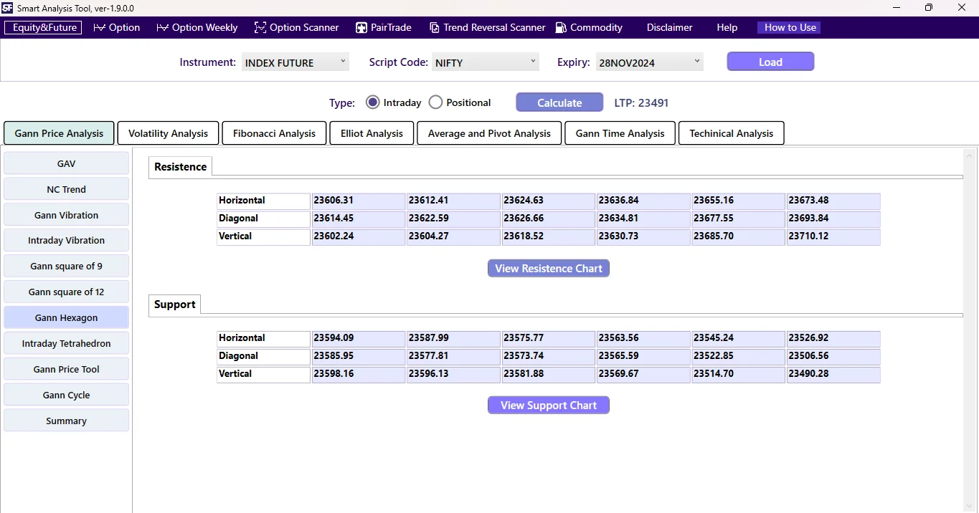Click the Trend Reversal Scanner icon
Screen dimensions: 979x513
[435, 27]
